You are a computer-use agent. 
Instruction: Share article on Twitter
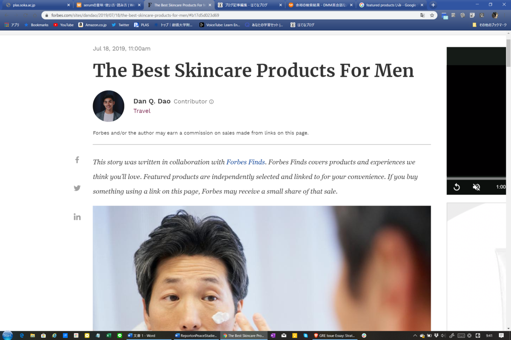(77, 188)
